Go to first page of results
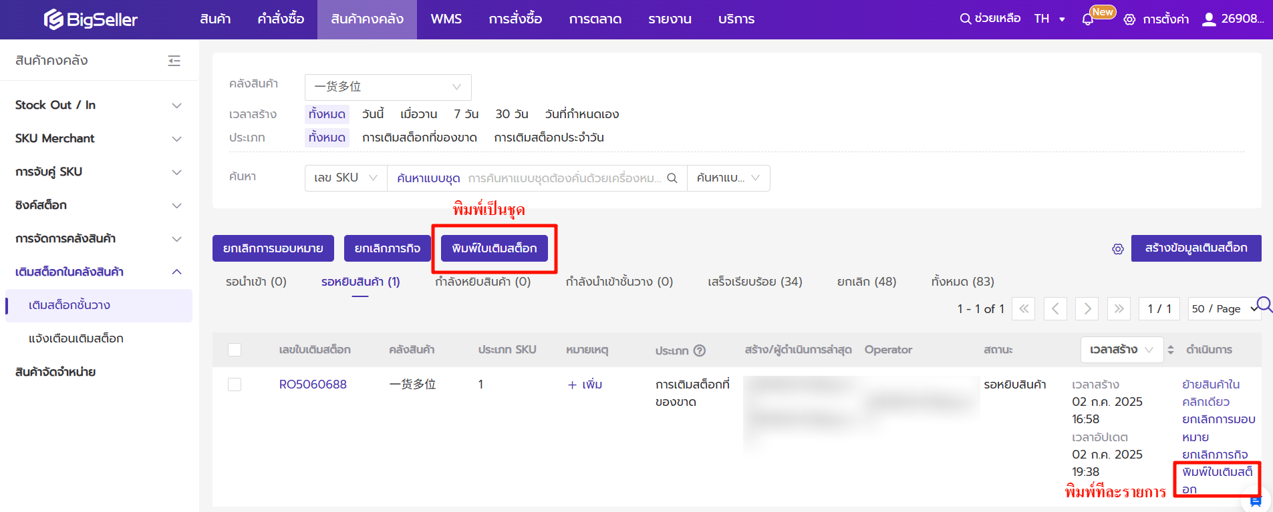The image size is (1273, 512). click(x=1024, y=308)
